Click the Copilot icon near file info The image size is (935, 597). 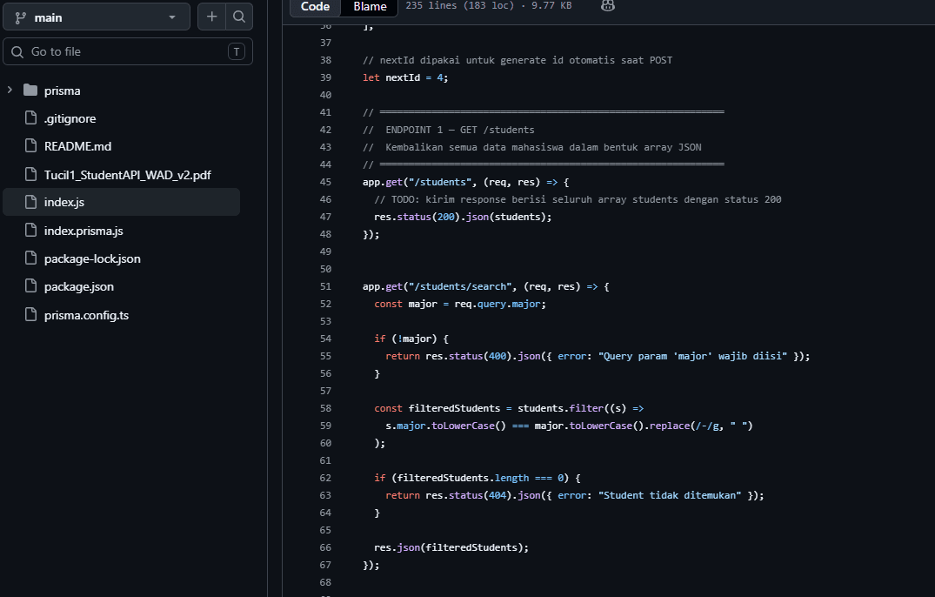point(608,5)
